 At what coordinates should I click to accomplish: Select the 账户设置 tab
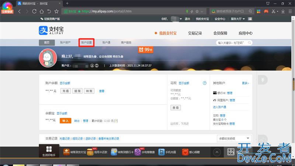point(87,42)
